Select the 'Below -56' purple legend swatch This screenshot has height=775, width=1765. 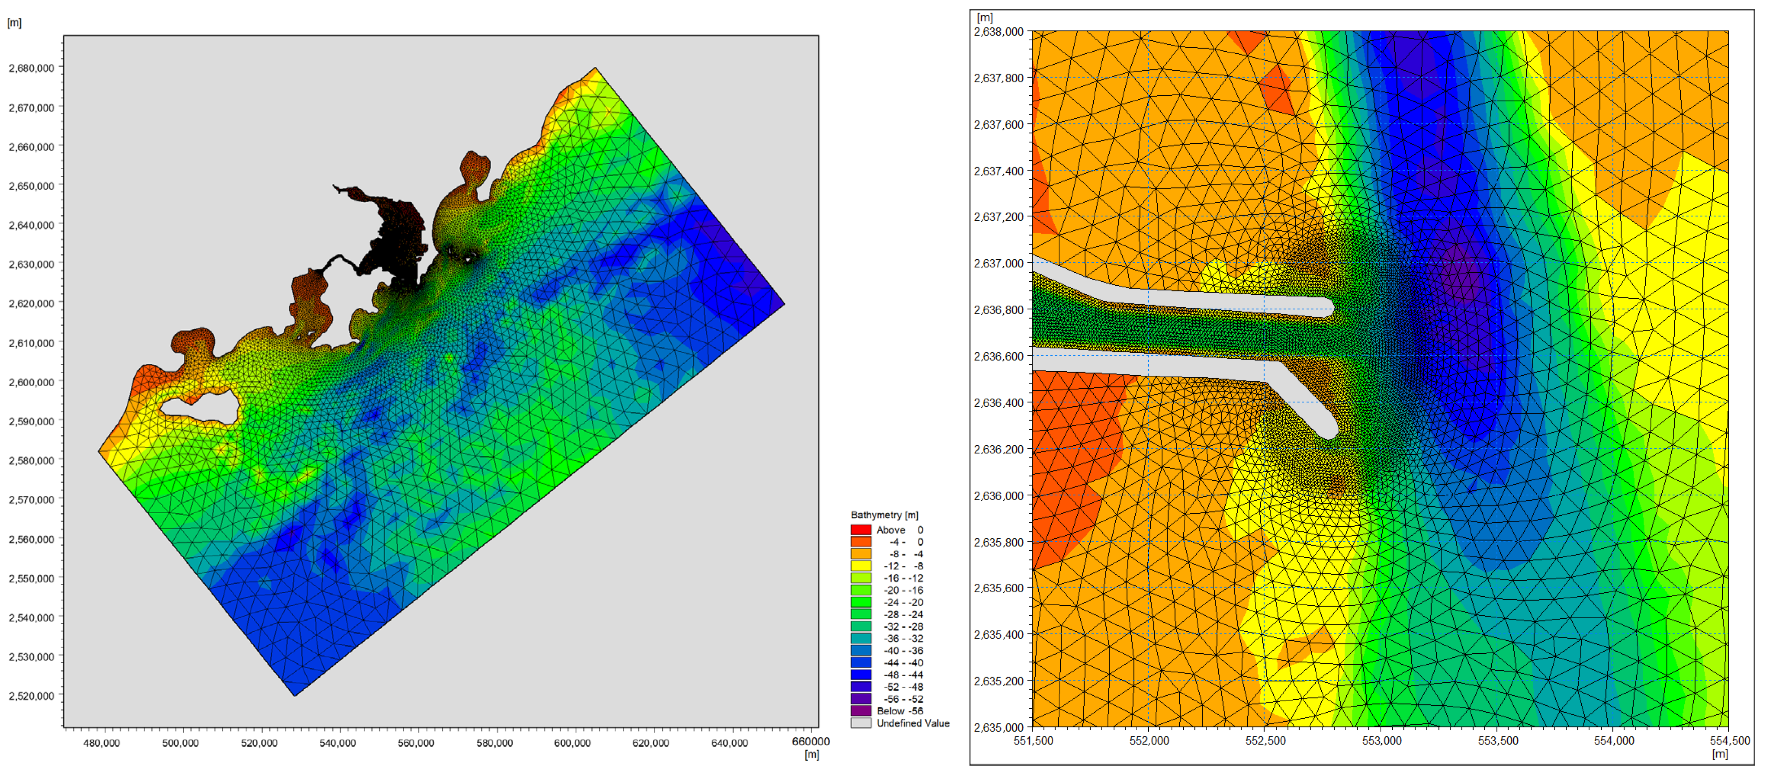tap(861, 712)
